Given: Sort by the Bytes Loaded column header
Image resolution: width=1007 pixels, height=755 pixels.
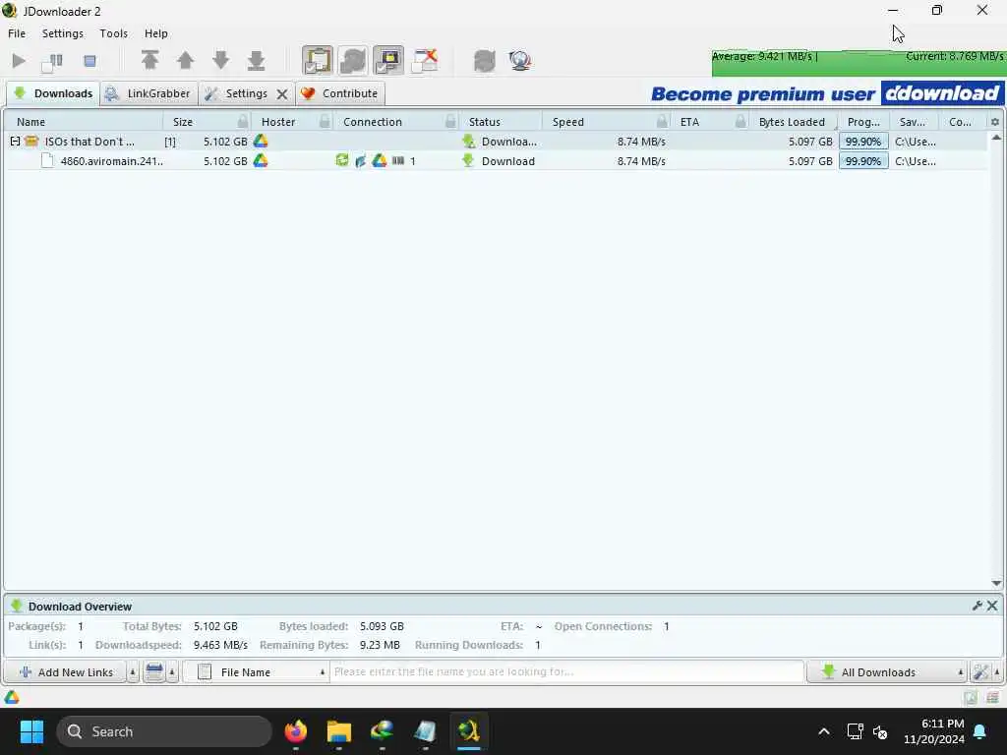Looking at the screenshot, I should [x=792, y=122].
